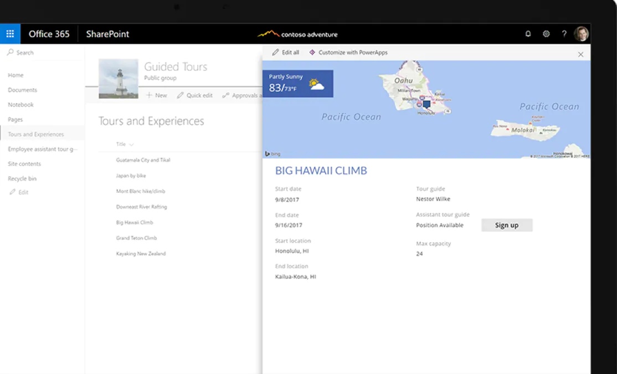Click the Search box in sidebar
Image resolution: width=617 pixels, height=374 pixels.
[25, 53]
